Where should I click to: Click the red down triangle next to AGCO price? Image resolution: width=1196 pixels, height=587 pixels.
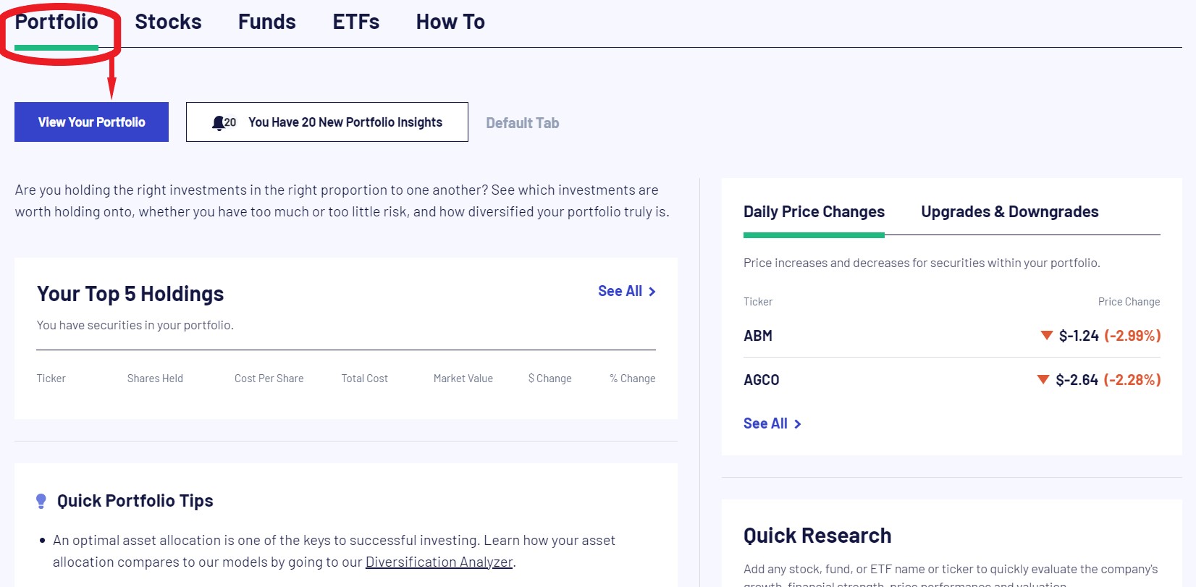(1043, 379)
